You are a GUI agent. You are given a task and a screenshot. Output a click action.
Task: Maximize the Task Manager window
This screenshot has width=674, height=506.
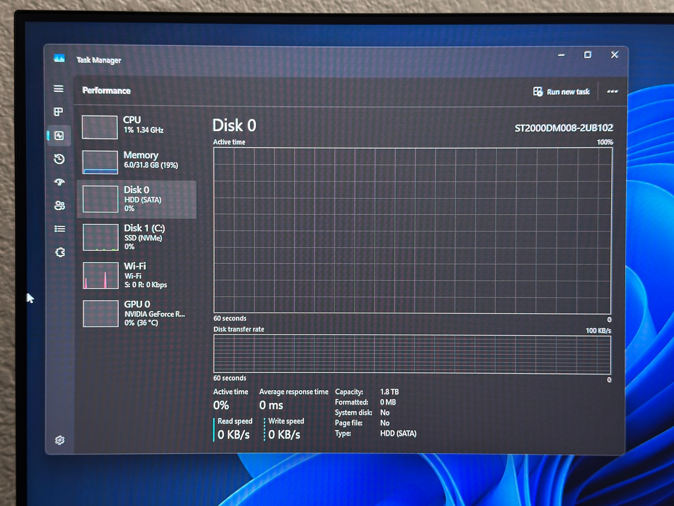click(x=587, y=55)
